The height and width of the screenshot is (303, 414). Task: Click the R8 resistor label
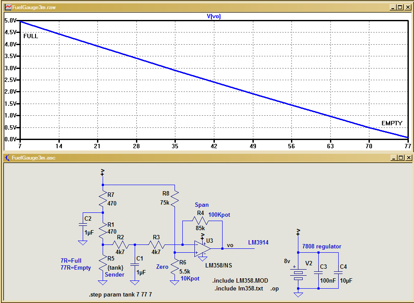click(166, 193)
